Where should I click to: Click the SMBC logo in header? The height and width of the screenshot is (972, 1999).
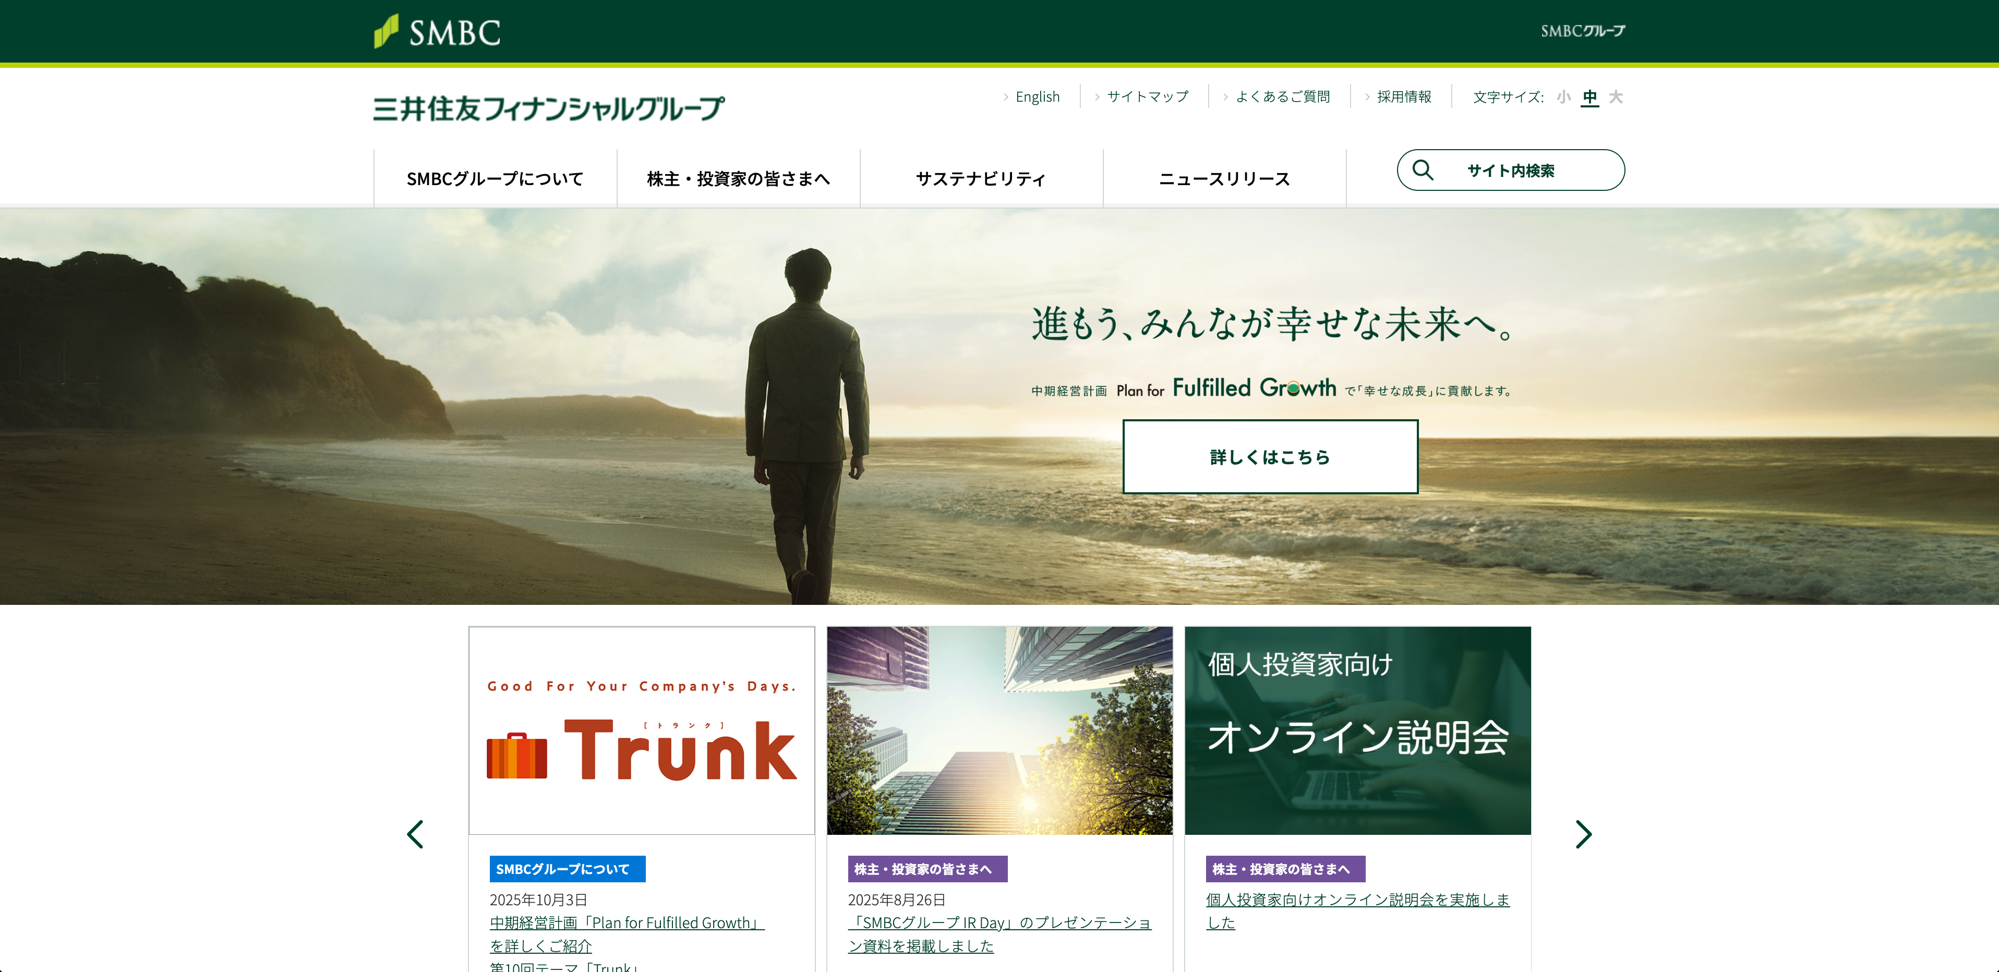pos(437,32)
